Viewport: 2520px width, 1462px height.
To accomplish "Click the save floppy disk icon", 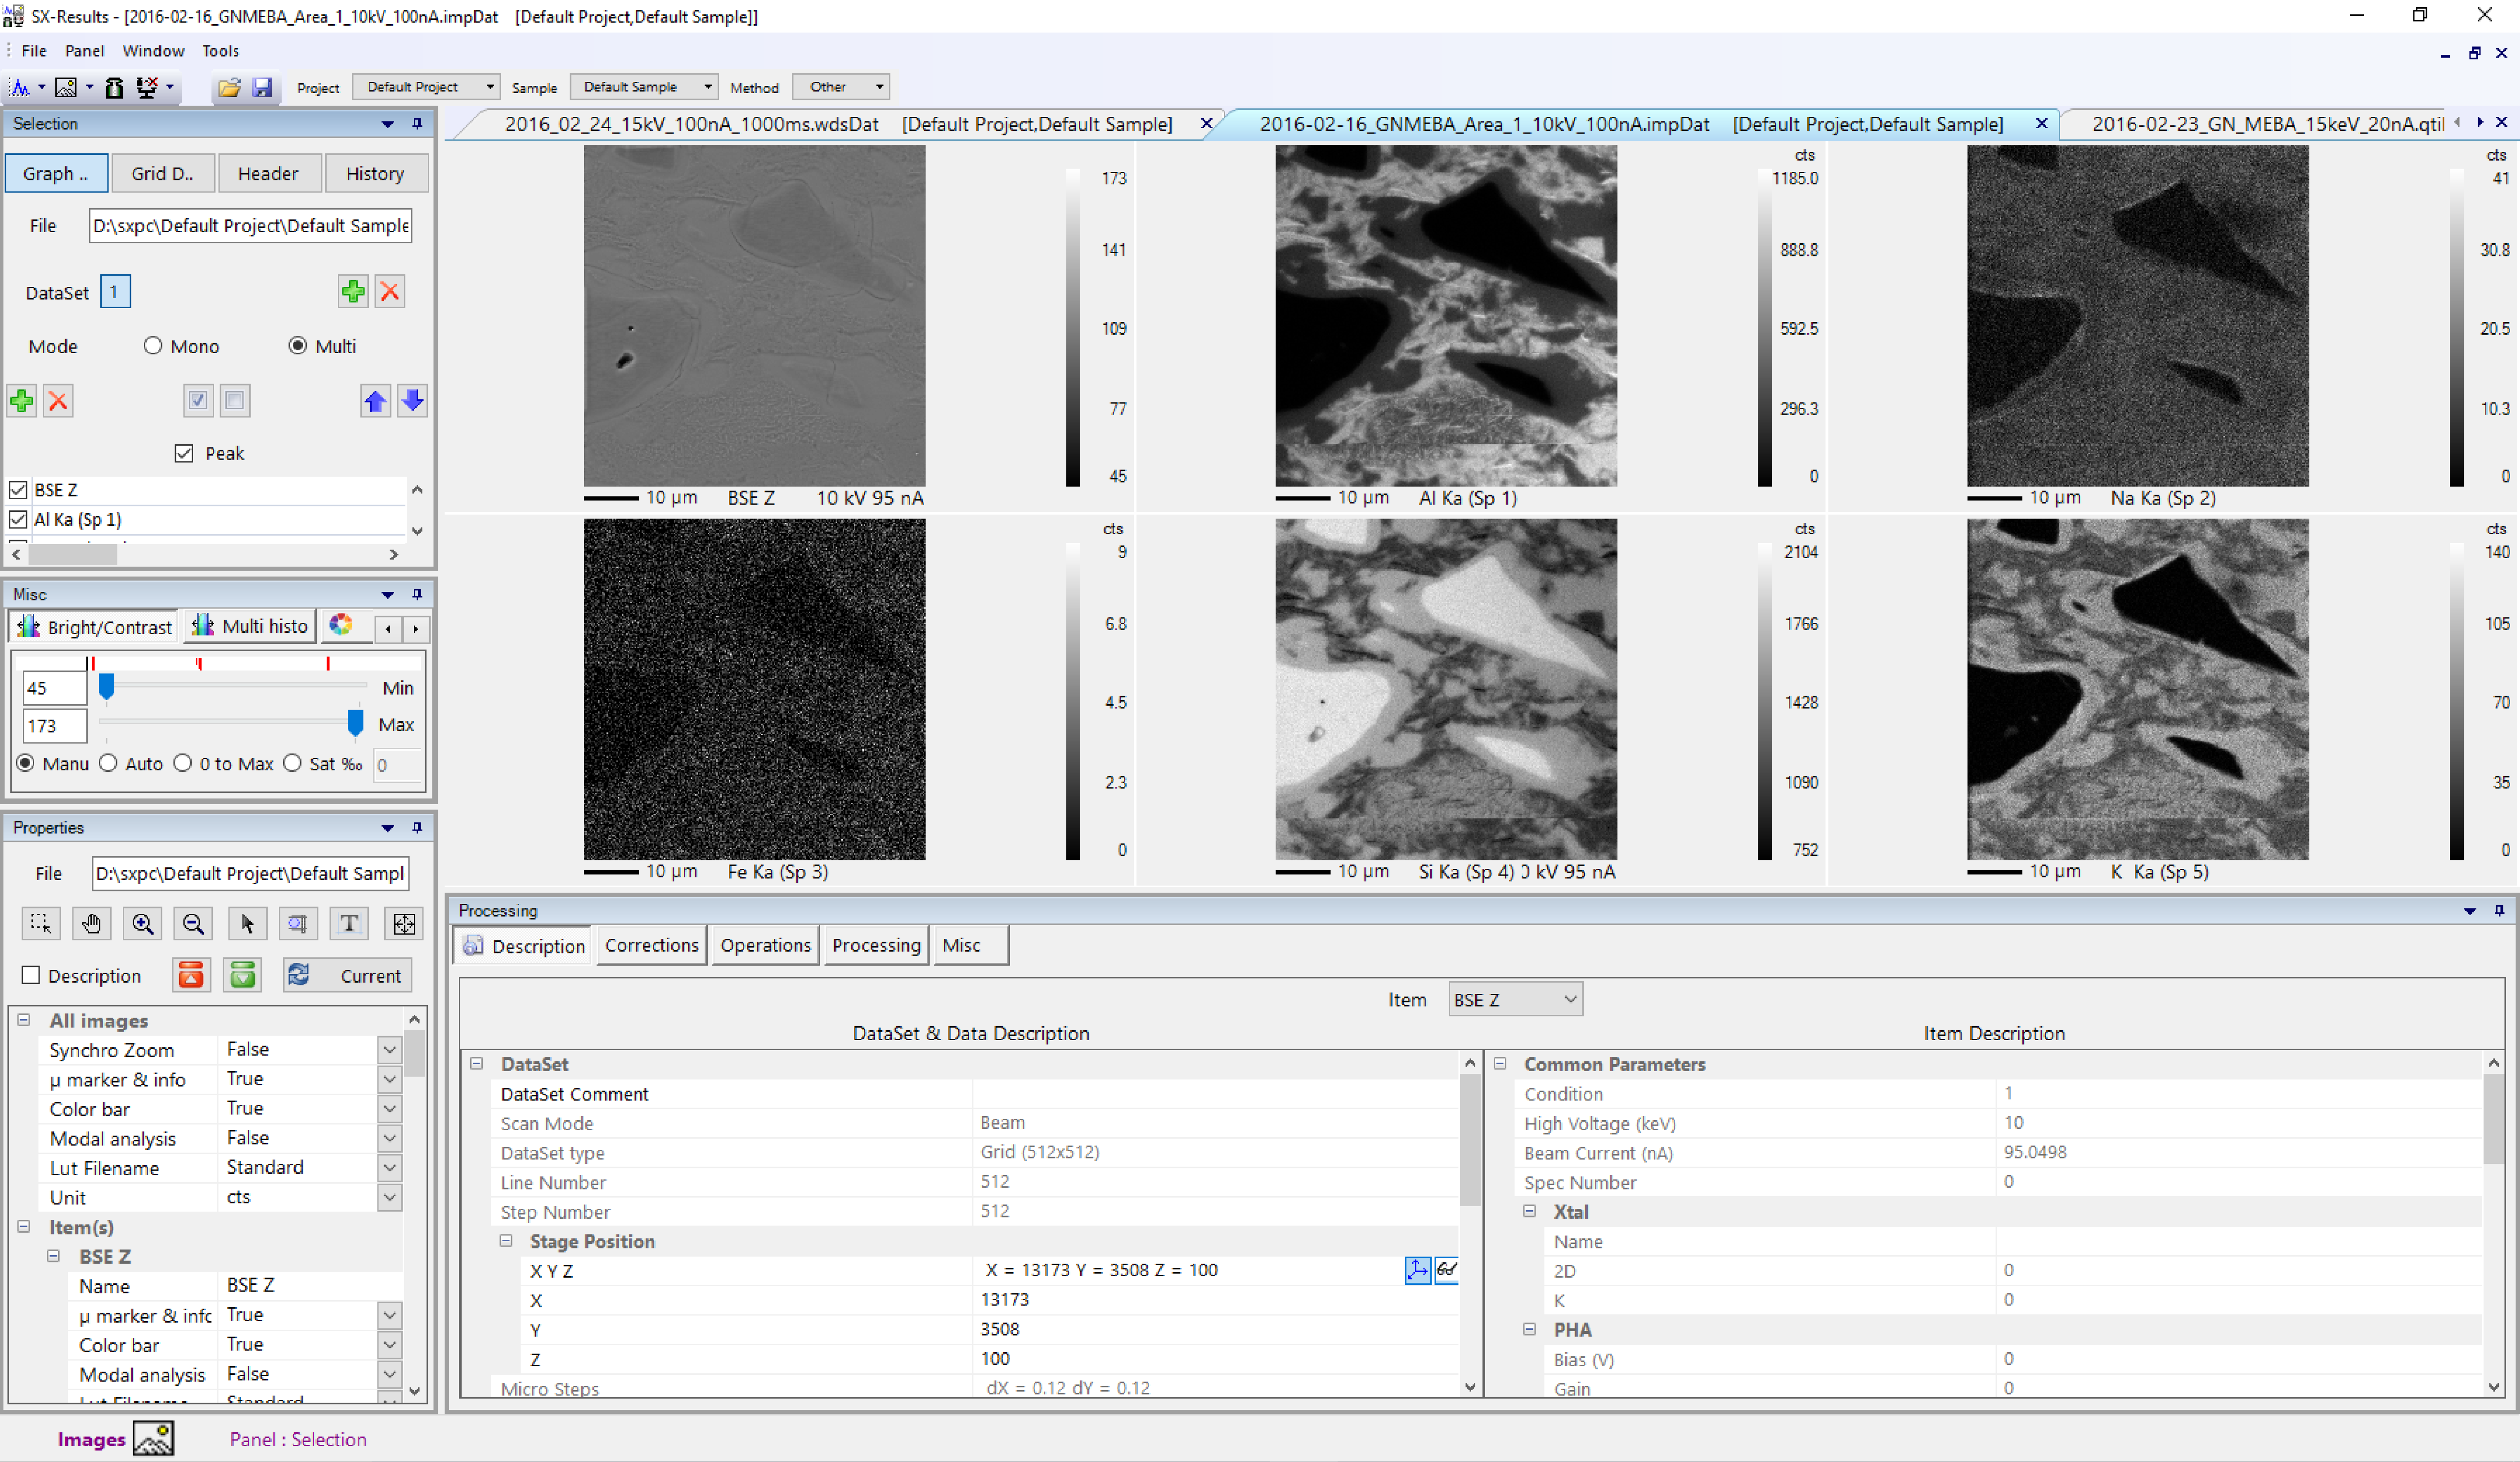I will point(262,88).
